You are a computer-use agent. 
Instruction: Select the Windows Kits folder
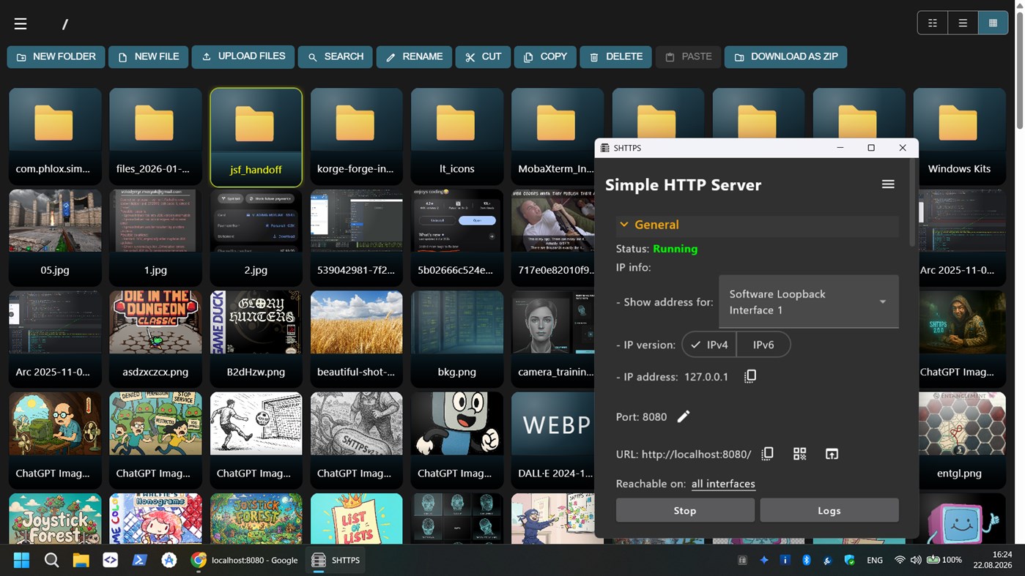(x=959, y=136)
